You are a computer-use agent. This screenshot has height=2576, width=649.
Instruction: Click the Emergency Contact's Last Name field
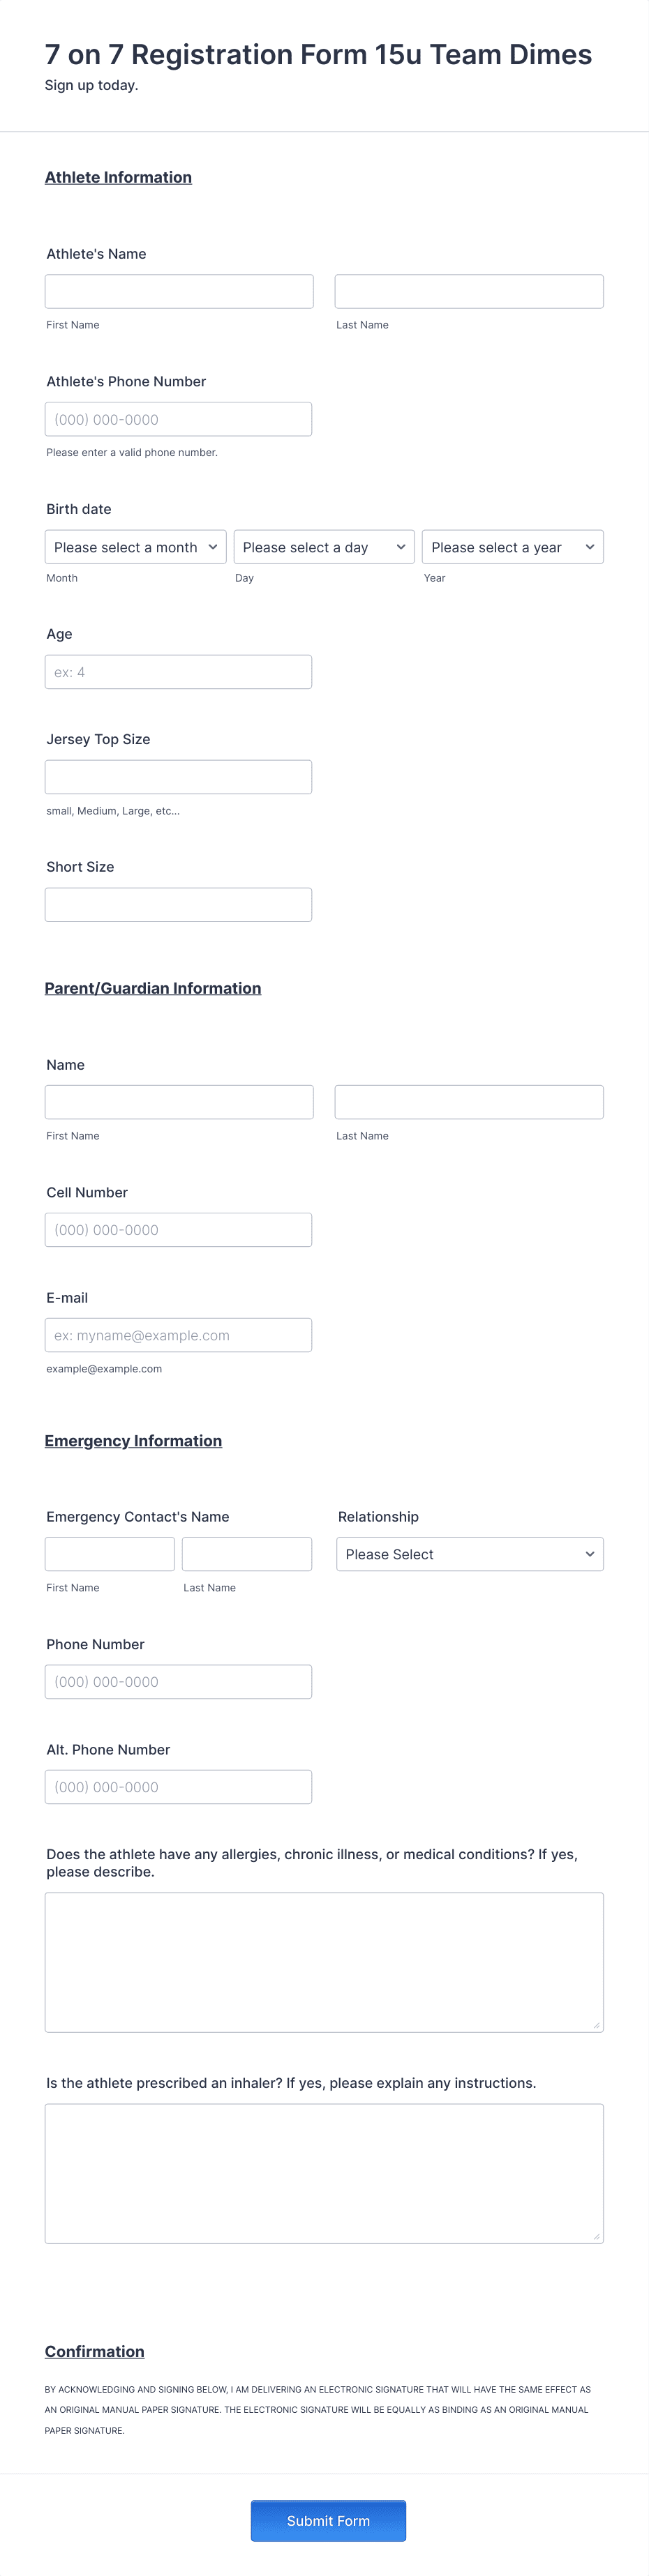(x=247, y=1554)
